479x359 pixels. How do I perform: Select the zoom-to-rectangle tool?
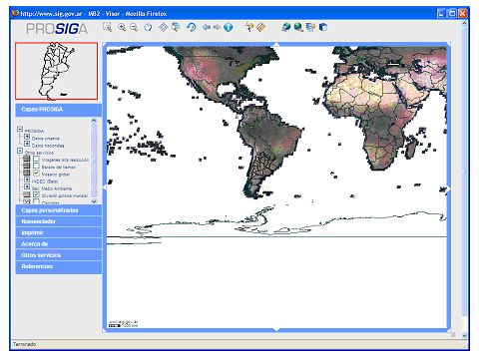click(107, 27)
